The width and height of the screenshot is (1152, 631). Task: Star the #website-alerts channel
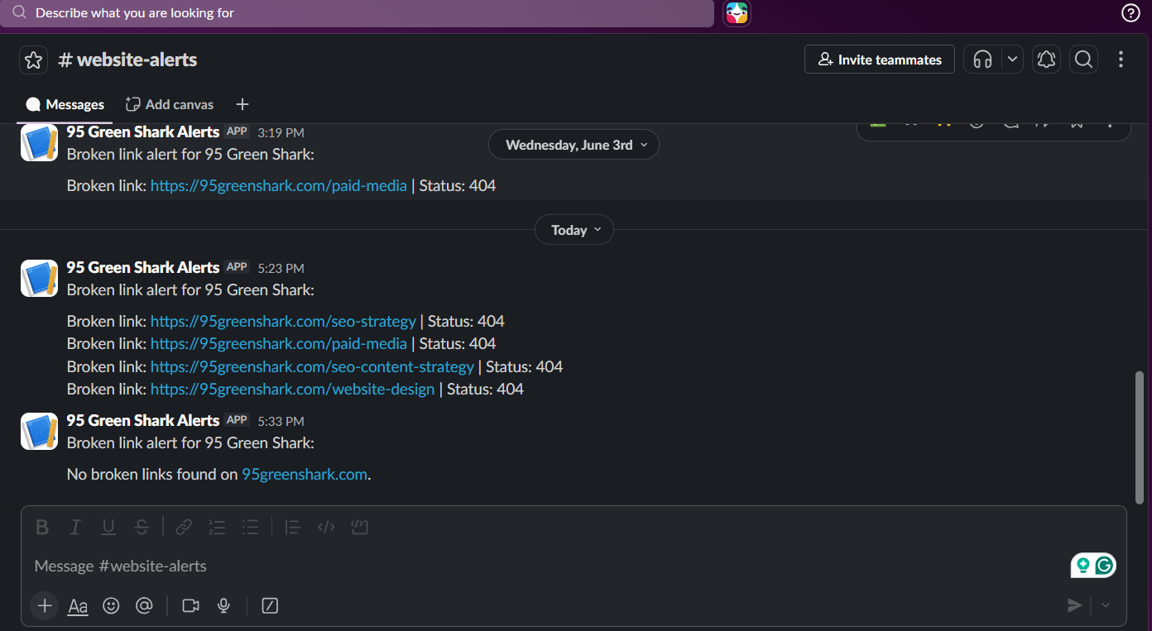33,60
